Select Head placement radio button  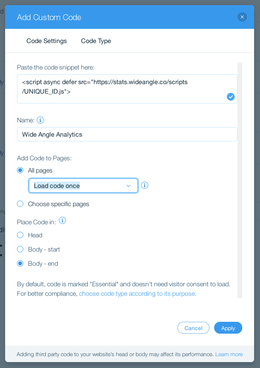tap(20, 235)
